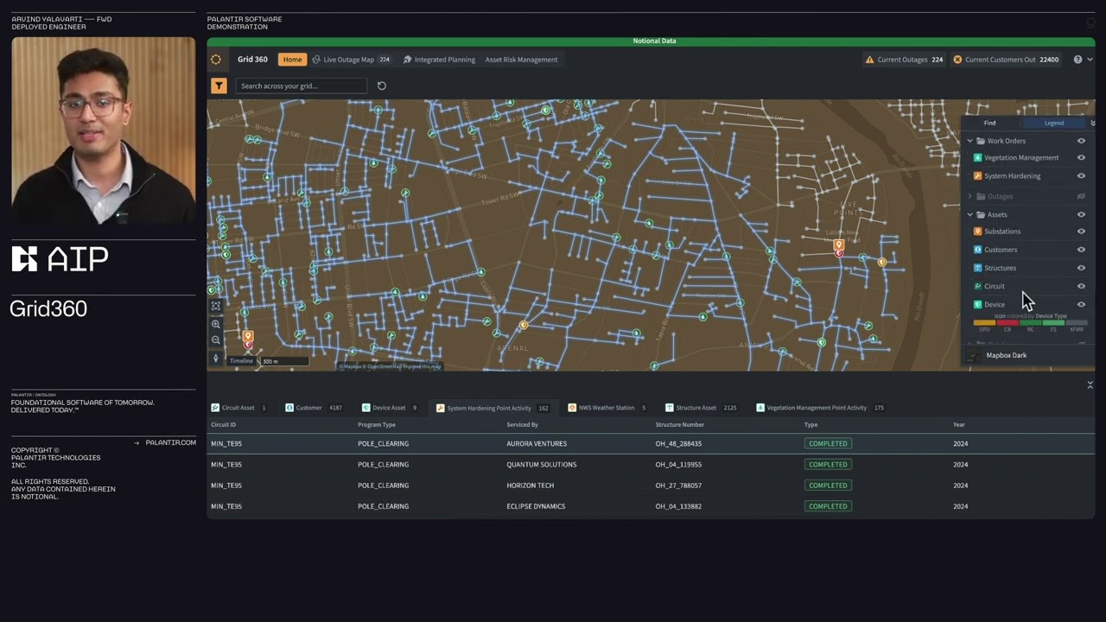Click the System Hardening wrench icon in legend
Image resolution: width=1106 pixels, height=622 pixels.
pyautogui.click(x=977, y=176)
